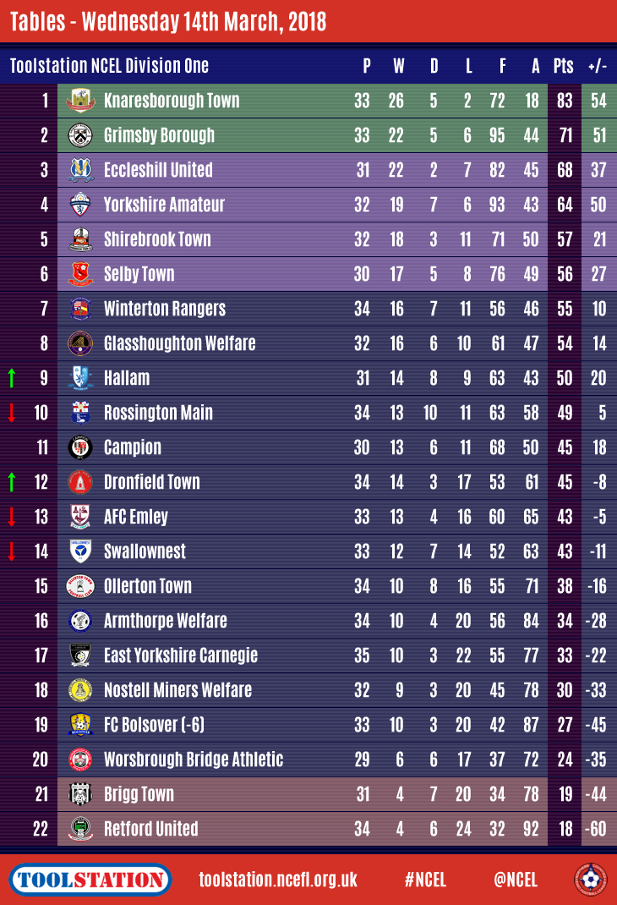Click the red down arrow beside Rossington Main
Viewport: 617px width, 905px height.
point(12,413)
